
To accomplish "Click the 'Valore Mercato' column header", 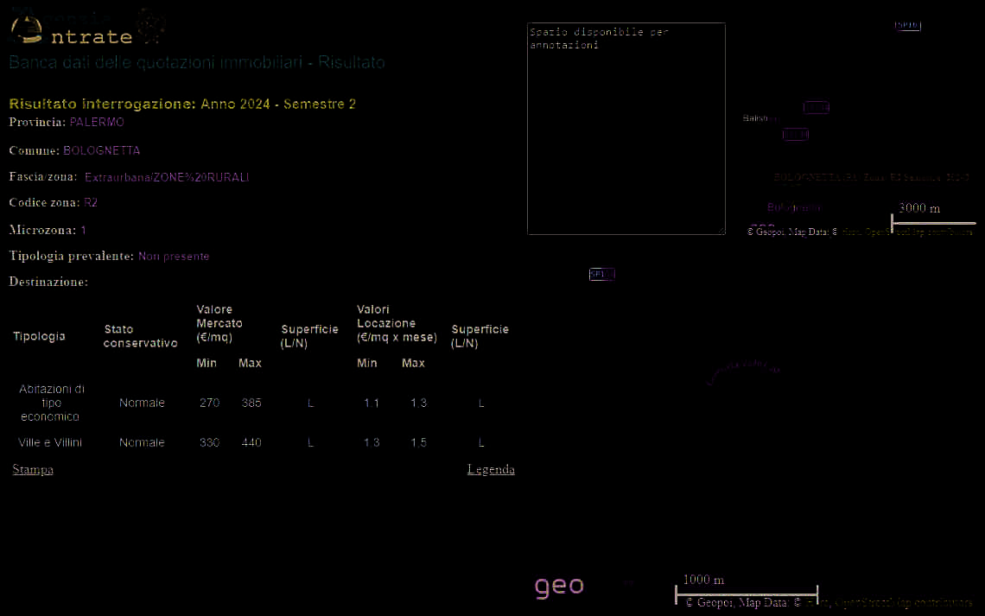I will pyautogui.click(x=219, y=323).
